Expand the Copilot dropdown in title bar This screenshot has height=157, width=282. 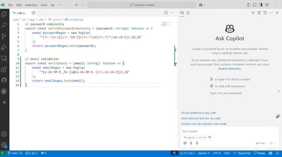click(x=205, y=5)
